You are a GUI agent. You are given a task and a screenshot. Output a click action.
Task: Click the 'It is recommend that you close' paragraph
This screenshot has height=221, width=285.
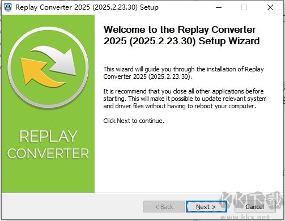coord(185,99)
